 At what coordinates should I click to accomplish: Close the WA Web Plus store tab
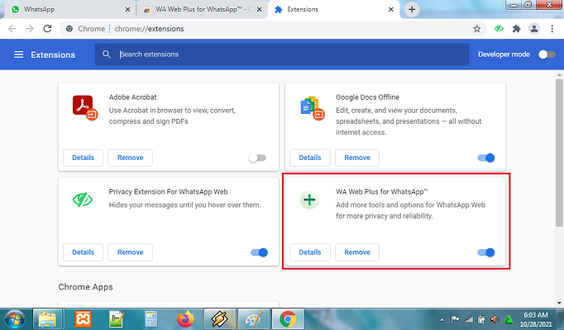pyautogui.click(x=259, y=9)
